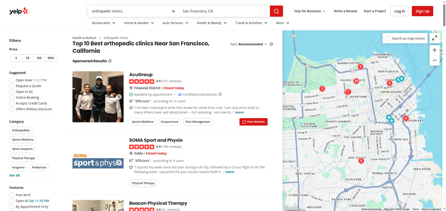
Task: Expand Travel & Activities menu
Action: 251,23
